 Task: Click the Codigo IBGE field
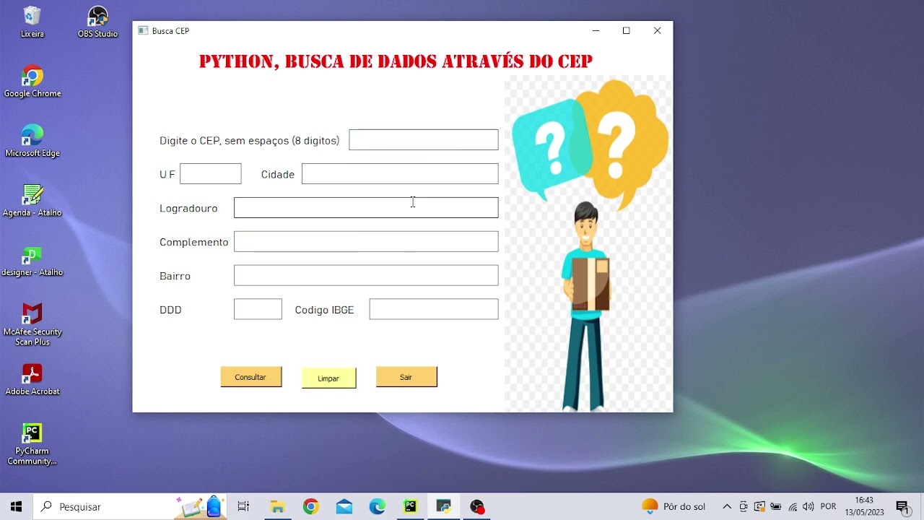(434, 309)
